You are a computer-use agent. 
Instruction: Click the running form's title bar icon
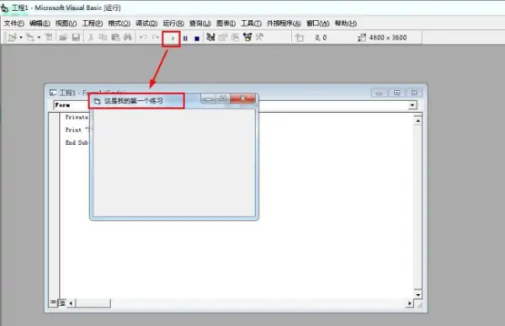point(98,101)
